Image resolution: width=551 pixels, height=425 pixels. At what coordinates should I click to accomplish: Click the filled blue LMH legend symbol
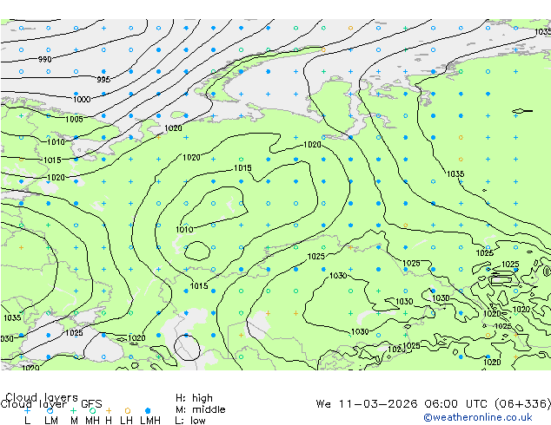[x=148, y=410]
